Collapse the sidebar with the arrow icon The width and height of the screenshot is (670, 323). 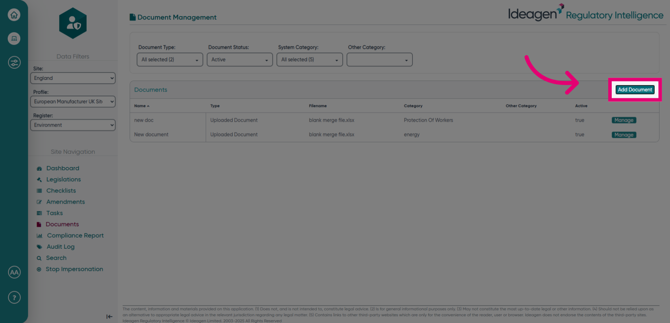coord(109,316)
